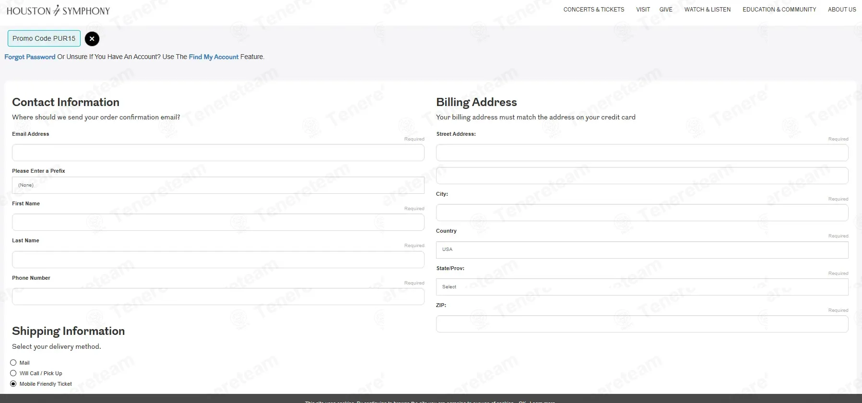
Task: Open Education & Community menu
Action: click(779, 10)
